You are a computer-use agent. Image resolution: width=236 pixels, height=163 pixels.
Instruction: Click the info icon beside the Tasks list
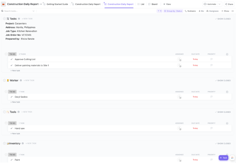(x=19, y=19)
